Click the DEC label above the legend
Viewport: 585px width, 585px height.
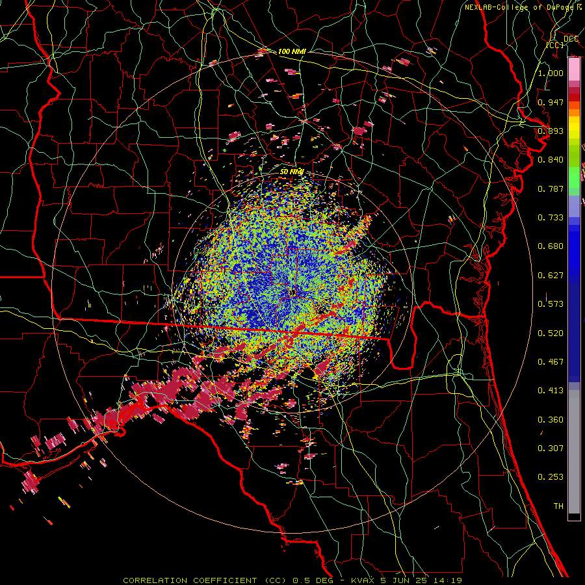[571, 39]
